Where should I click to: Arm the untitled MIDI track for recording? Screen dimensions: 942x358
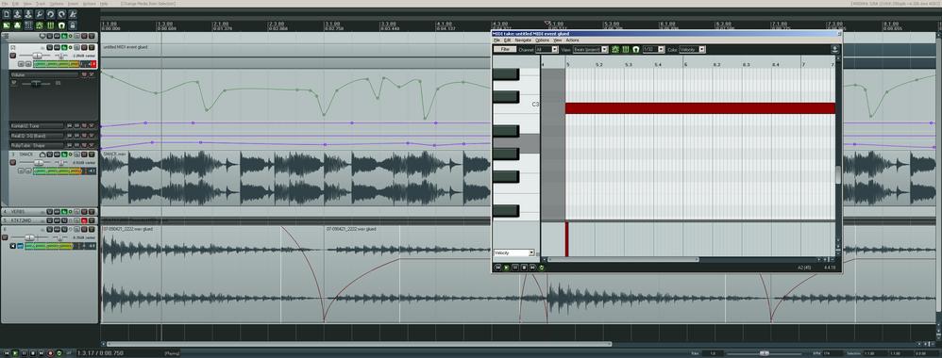12,56
